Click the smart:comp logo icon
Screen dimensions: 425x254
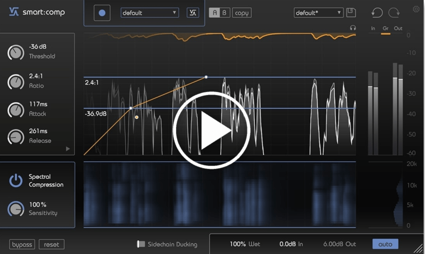coord(14,12)
